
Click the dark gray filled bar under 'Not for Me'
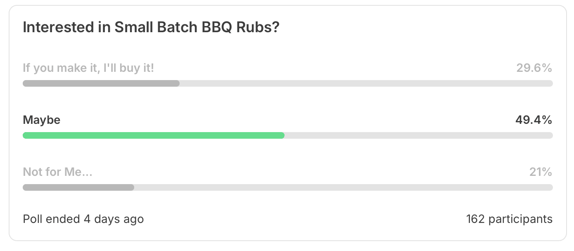(78, 187)
